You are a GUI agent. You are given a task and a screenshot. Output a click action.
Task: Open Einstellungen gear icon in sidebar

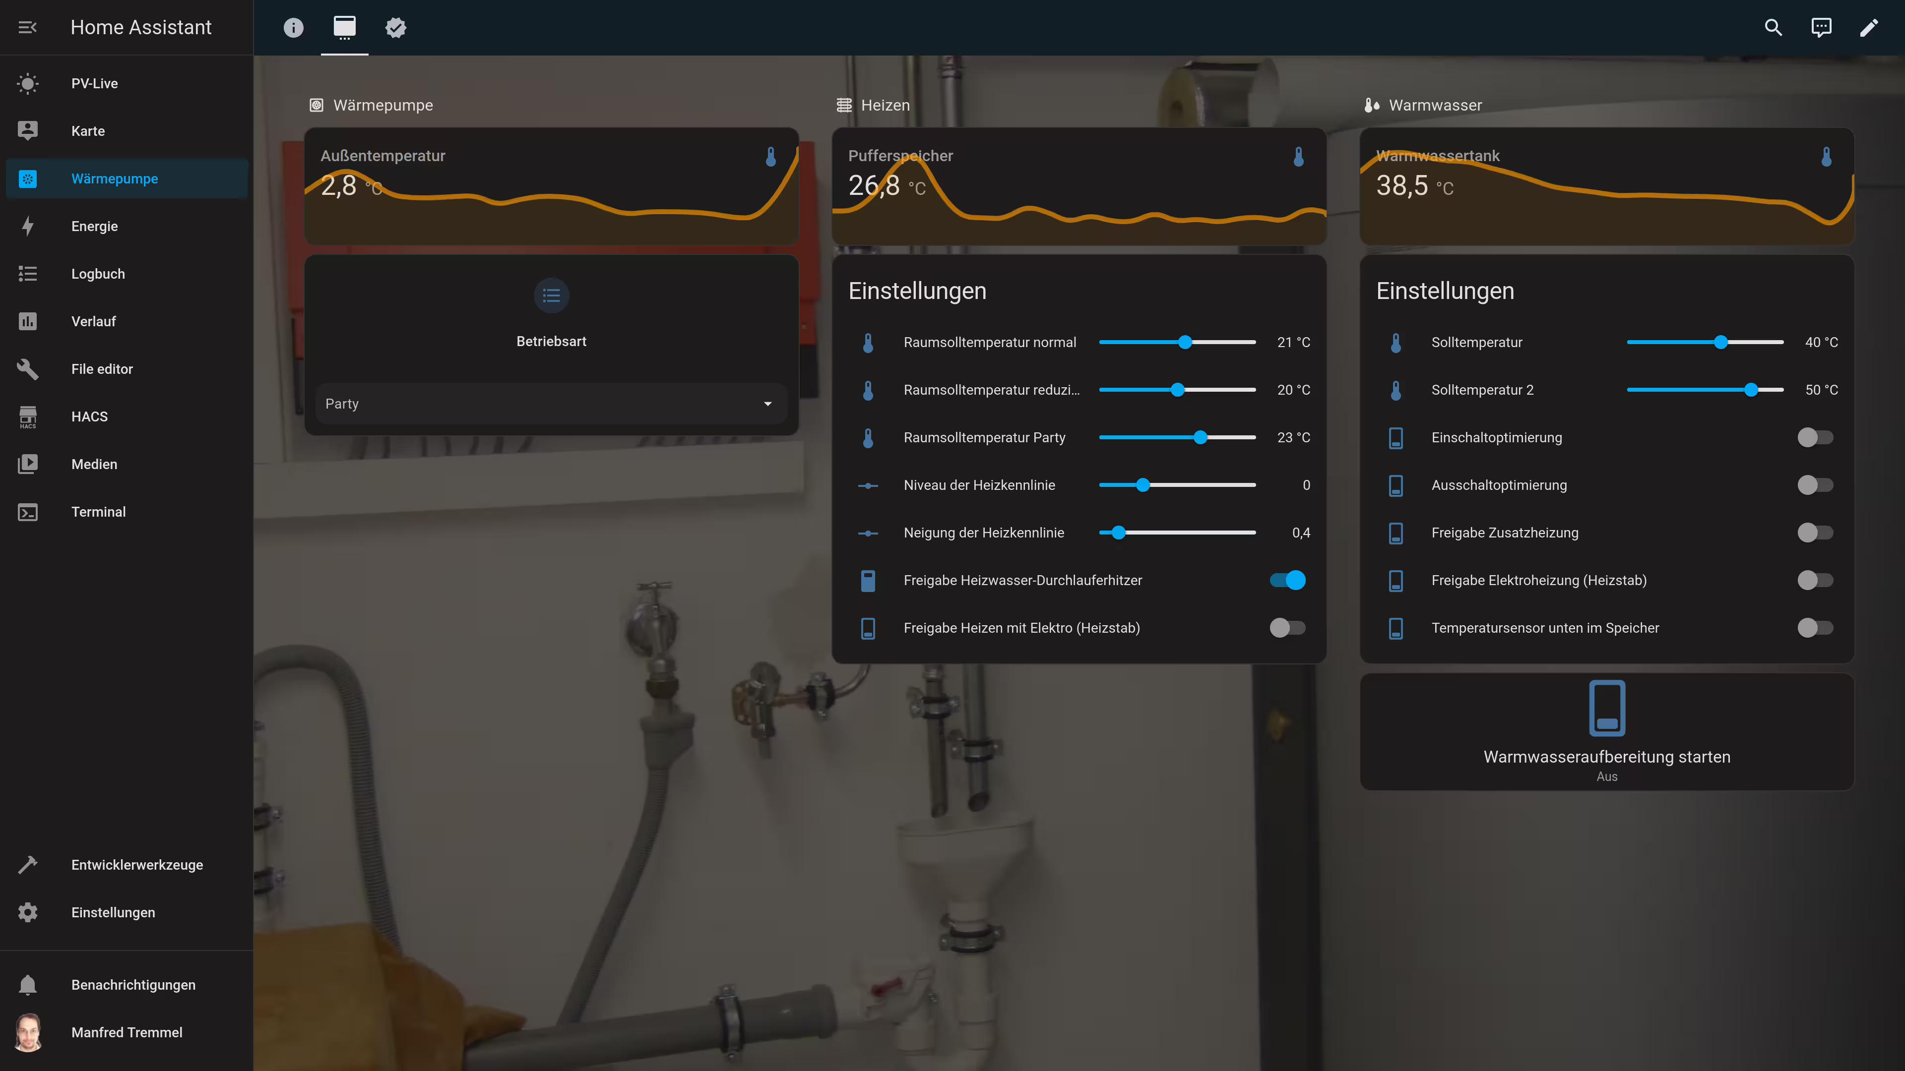(27, 912)
